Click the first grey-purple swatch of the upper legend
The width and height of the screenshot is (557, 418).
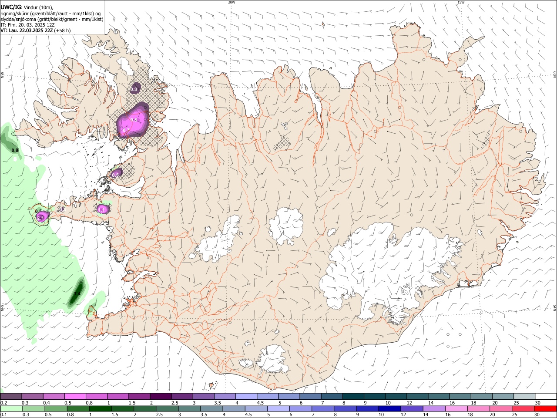[x=11, y=397]
